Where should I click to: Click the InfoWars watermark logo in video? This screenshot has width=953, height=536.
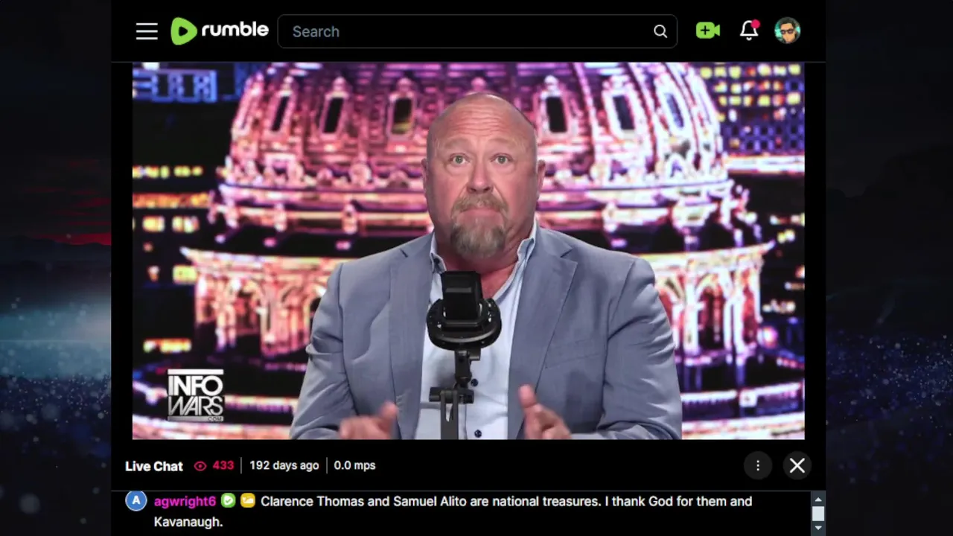(195, 395)
